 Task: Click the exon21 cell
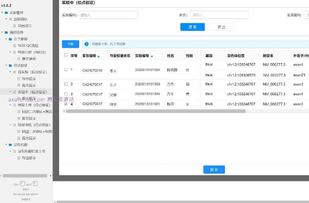tap(299, 75)
